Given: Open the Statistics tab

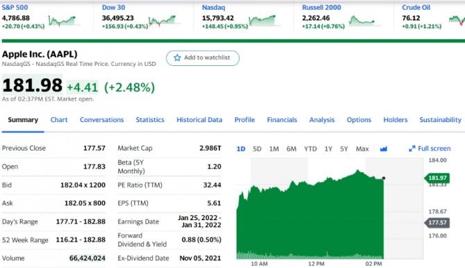Looking at the screenshot, I should pos(150,120).
